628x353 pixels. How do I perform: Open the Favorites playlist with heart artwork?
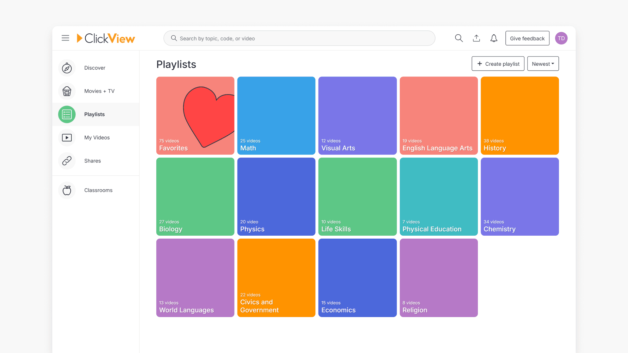(x=195, y=116)
